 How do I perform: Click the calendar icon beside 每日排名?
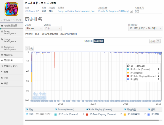[x=2, y=55]
